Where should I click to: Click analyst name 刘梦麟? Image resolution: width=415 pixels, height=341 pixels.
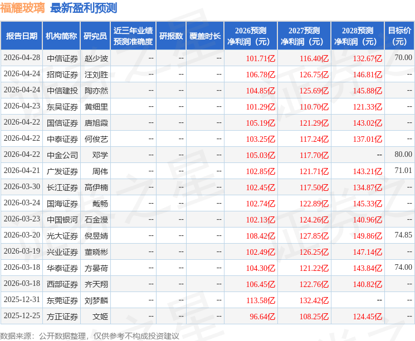click(x=96, y=300)
